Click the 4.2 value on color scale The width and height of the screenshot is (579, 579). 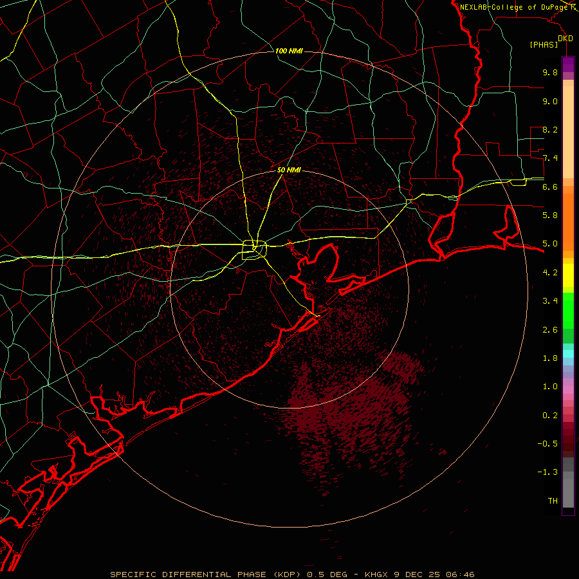pos(550,272)
